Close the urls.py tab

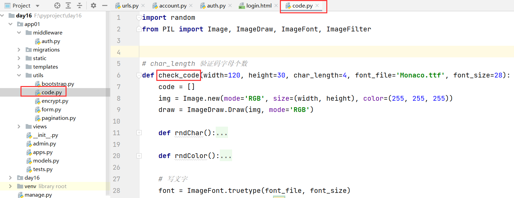point(143,6)
